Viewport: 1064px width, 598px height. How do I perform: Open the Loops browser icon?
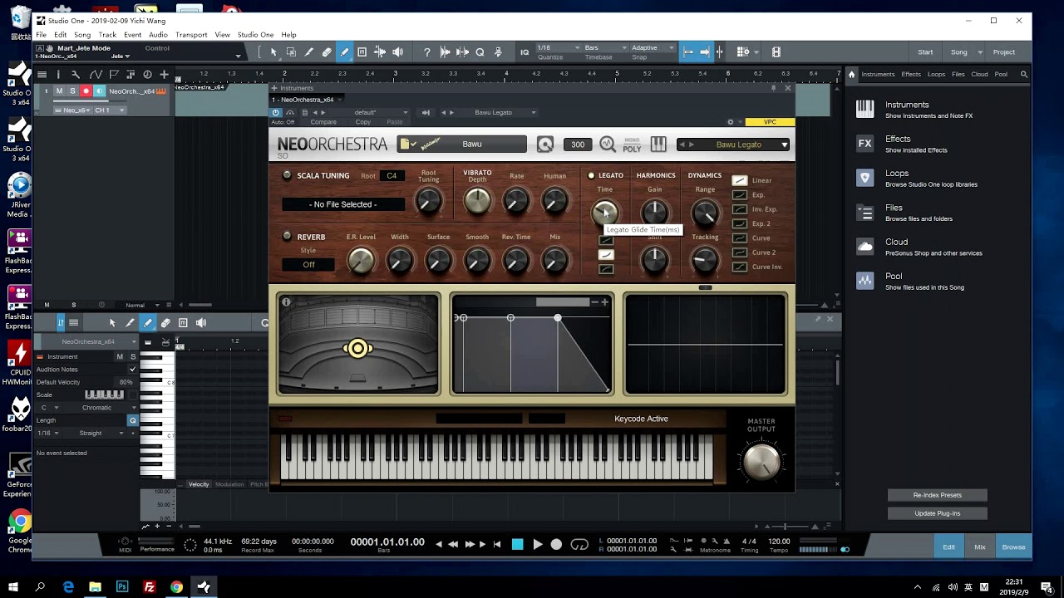(x=864, y=178)
